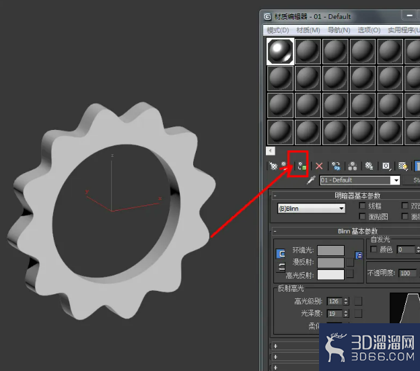This screenshot has height=371, width=420.
Task: Click the Standard material type button
Action: [413, 180]
